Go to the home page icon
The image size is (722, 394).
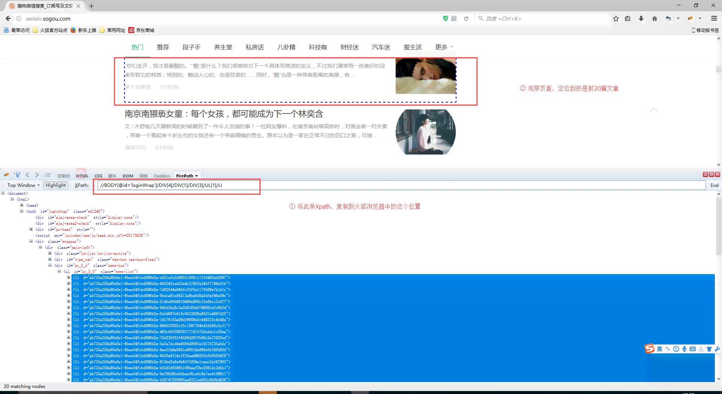pyautogui.click(x=655, y=18)
